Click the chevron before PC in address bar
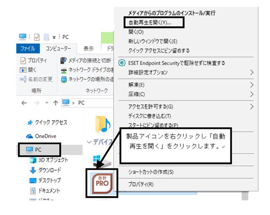270x215 pixels. [73, 103]
